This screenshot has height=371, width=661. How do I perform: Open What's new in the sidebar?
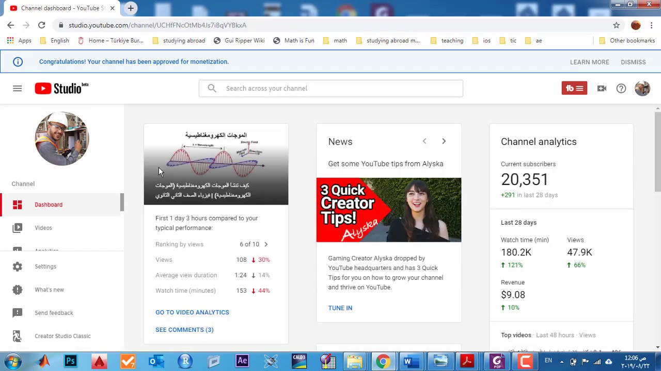coord(61,290)
